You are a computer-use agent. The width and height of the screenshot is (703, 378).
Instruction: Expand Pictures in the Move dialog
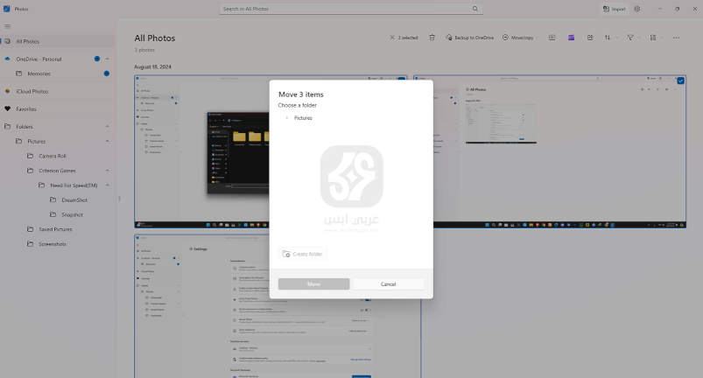287,118
